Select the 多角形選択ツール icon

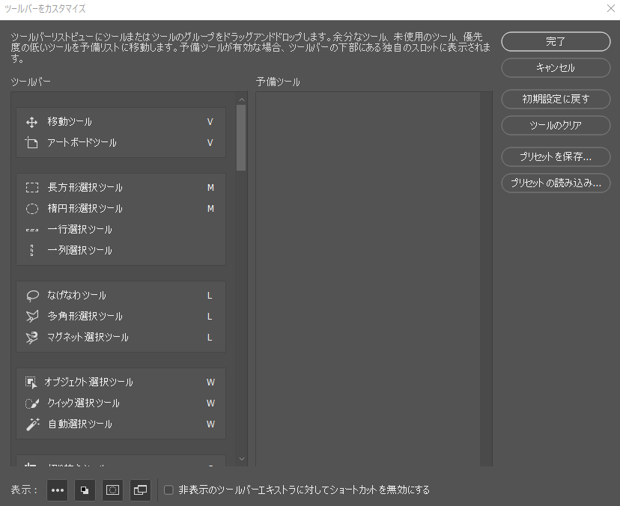(x=32, y=316)
